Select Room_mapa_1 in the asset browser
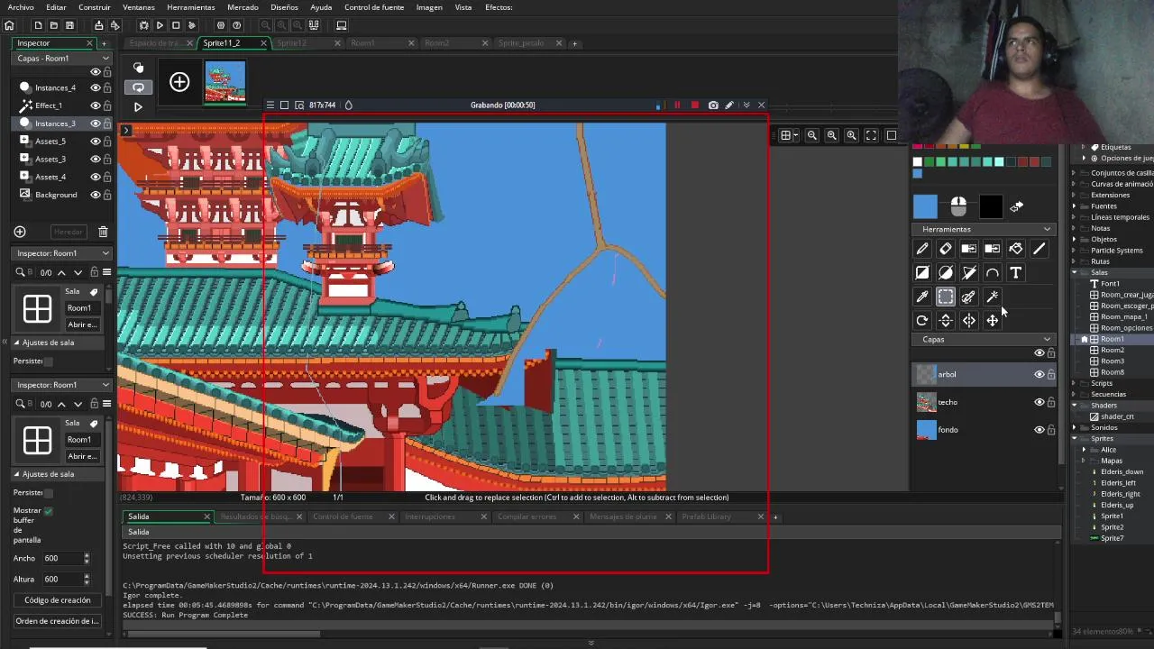 tap(1123, 316)
